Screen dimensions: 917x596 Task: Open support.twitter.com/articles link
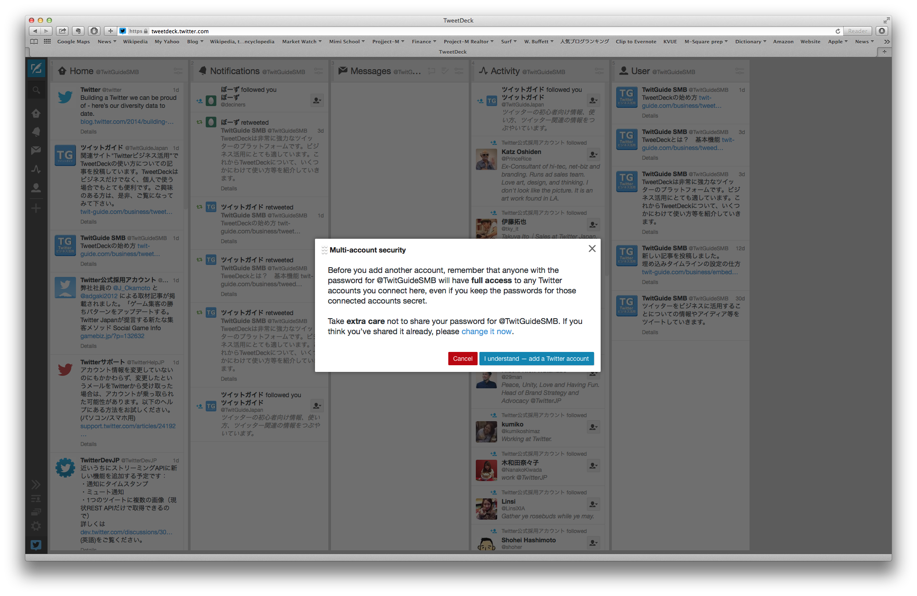click(x=128, y=426)
